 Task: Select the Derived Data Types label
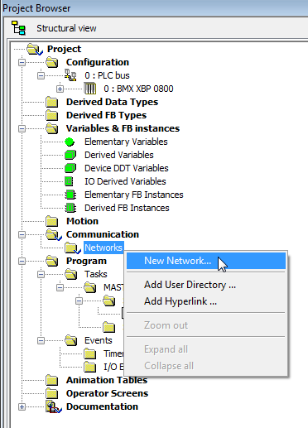point(112,102)
